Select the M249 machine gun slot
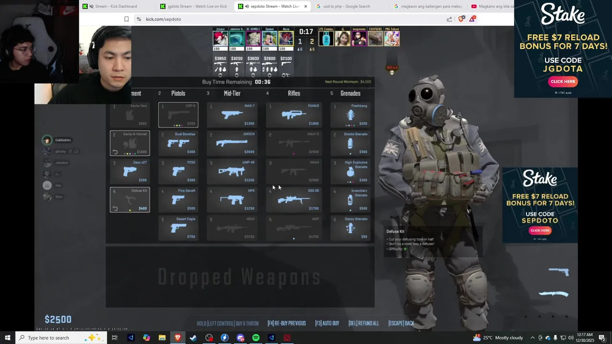612x344 pixels. point(233,228)
